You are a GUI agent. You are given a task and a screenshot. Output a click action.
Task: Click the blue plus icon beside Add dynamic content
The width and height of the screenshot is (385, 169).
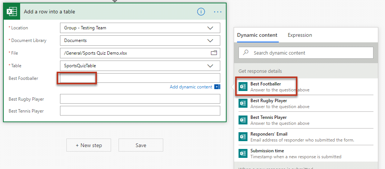(x=217, y=87)
